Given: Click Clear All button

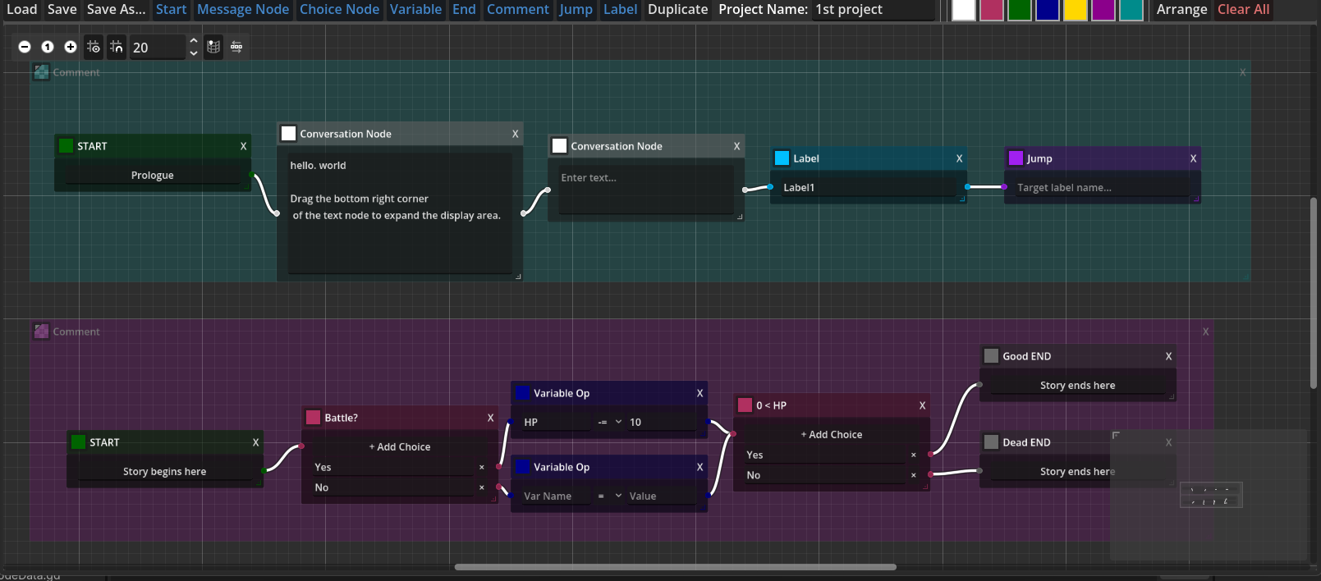Looking at the screenshot, I should pos(1243,9).
